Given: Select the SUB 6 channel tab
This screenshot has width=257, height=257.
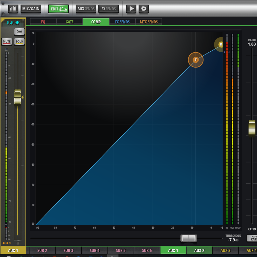Looking at the screenshot, I should 147,250.
